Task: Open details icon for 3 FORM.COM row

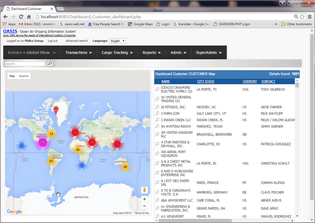Action: click(157, 113)
